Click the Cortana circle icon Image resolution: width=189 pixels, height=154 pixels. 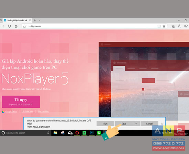click(3, 133)
